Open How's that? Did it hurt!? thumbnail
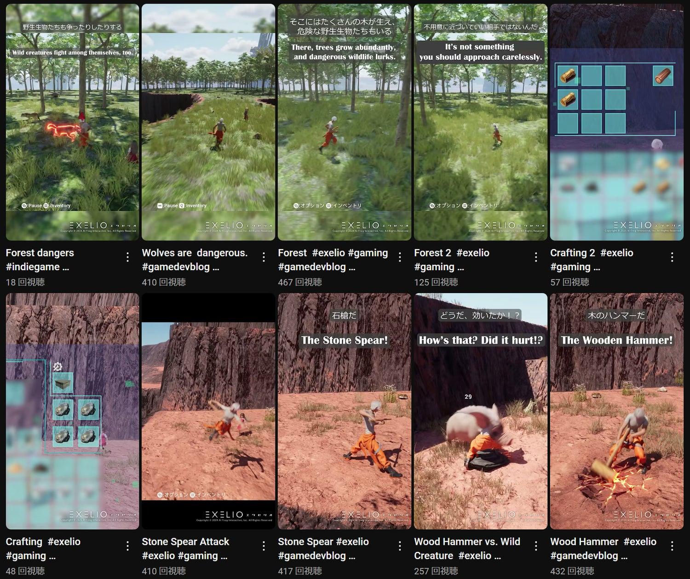This screenshot has height=579, width=690. 481,411
